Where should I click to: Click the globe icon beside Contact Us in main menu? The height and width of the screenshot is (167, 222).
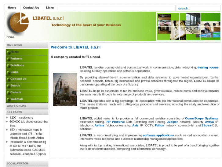coord(8,79)
